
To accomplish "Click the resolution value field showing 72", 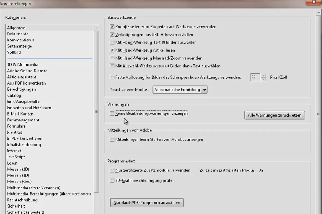I will click(255, 77).
